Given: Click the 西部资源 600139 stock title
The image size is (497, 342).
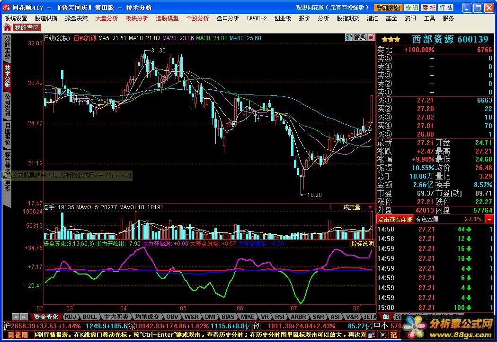Looking at the screenshot, I should point(450,39).
